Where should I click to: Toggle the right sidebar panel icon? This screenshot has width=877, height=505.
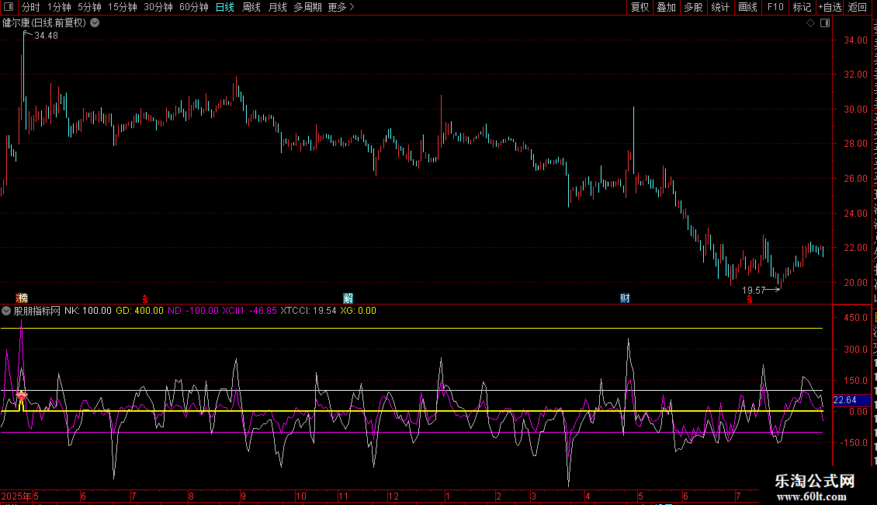825,23
